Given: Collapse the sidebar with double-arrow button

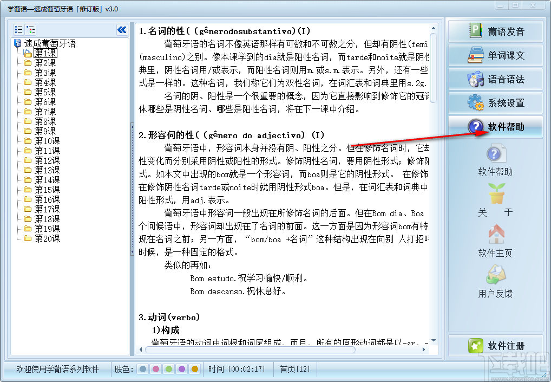Looking at the screenshot, I should click(x=122, y=30).
